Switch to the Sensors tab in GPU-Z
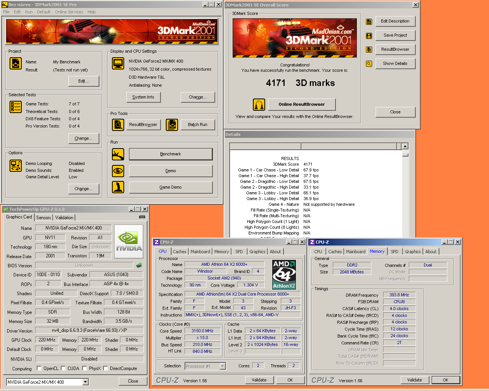 (x=44, y=217)
